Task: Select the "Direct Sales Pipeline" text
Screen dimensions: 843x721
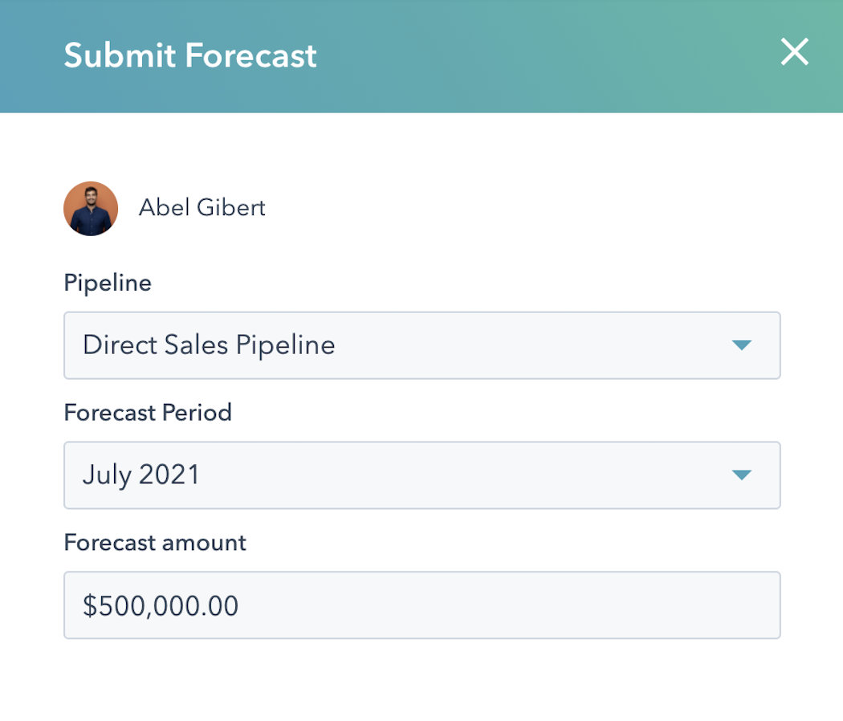Action: [209, 345]
